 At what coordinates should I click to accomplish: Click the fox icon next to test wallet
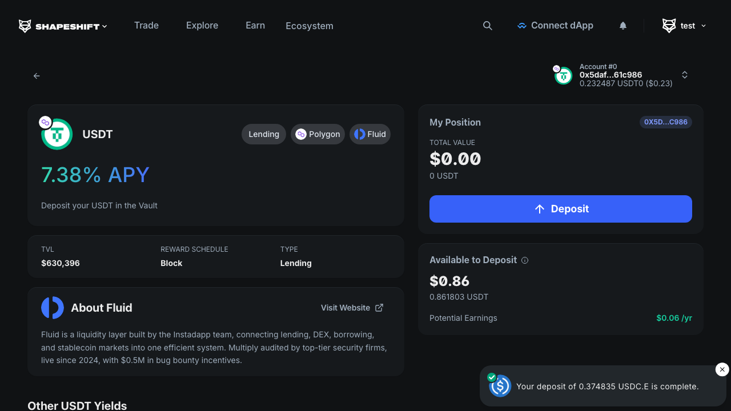click(668, 25)
